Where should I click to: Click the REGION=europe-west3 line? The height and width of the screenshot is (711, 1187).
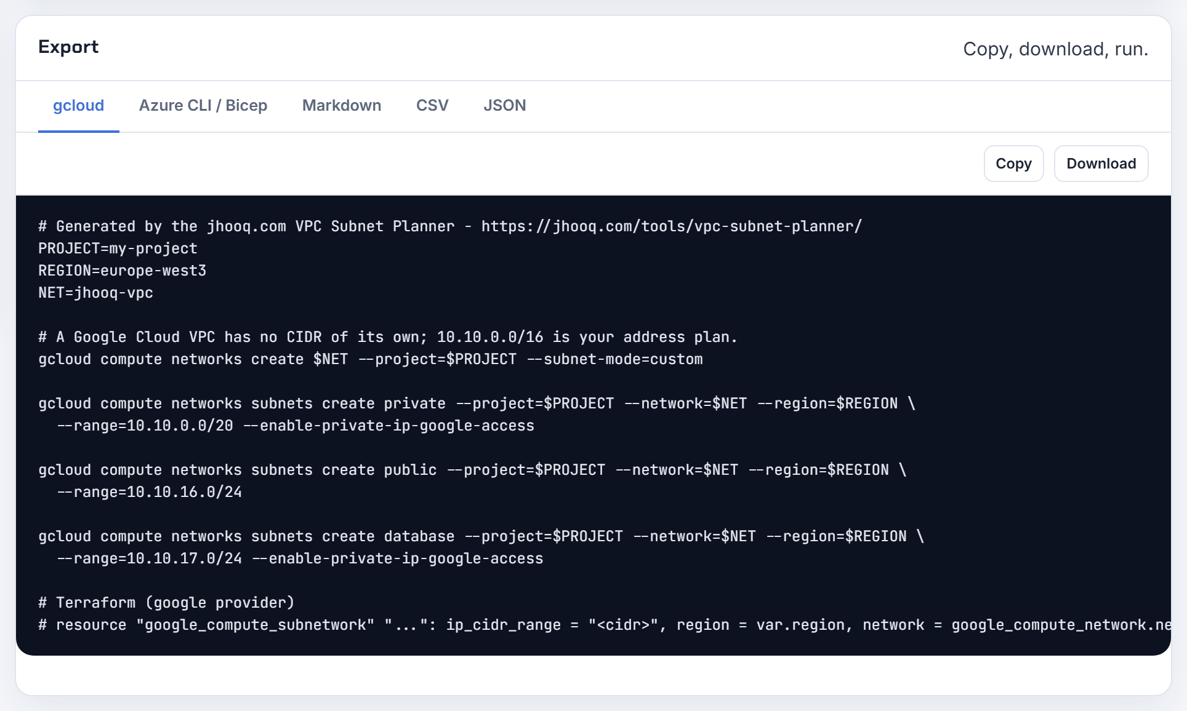(x=122, y=271)
